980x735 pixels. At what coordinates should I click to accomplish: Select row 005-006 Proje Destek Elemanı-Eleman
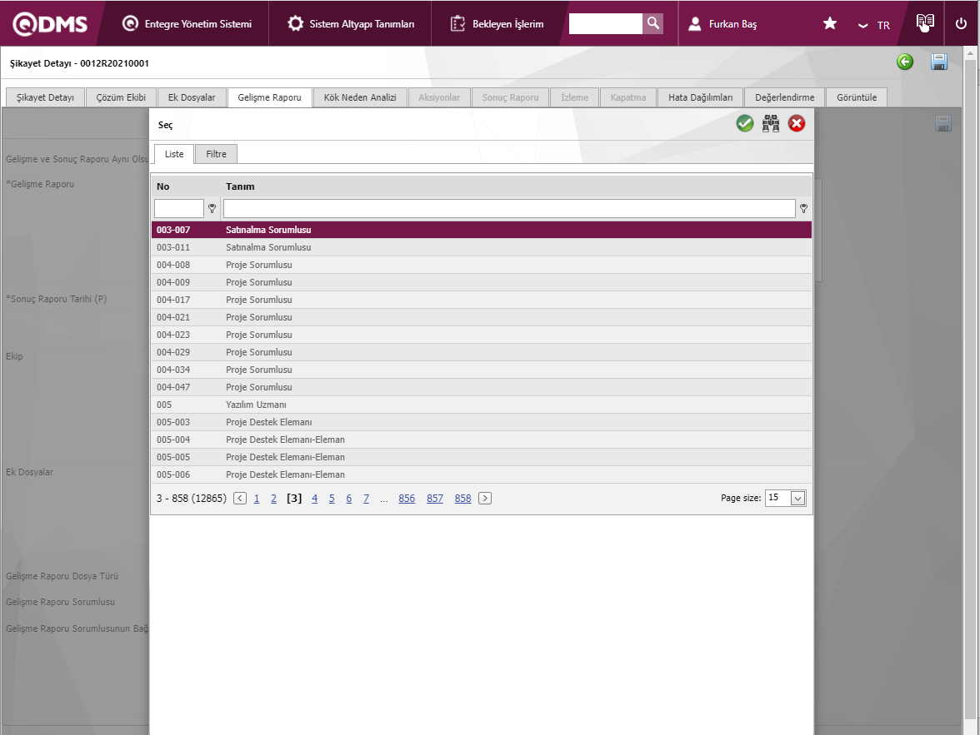[482, 474]
